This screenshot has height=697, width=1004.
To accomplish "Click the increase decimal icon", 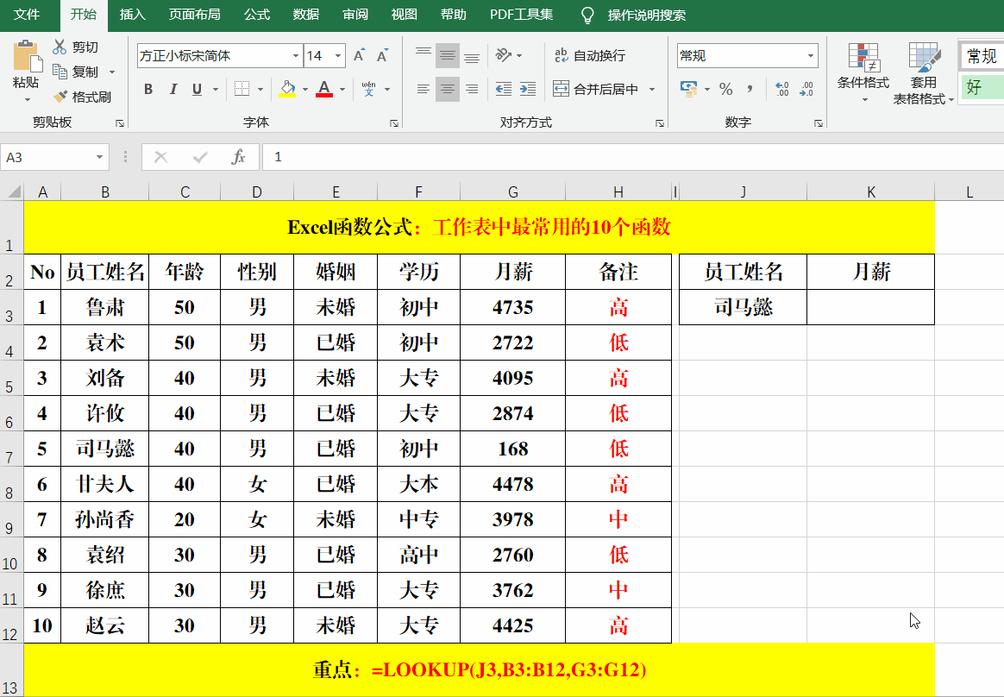I will click(781, 88).
